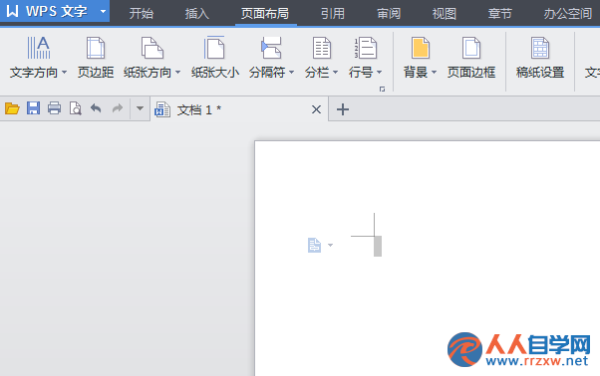This screenshot has width=600, height=376.
Task: Expand the 纸张方向 dropdown arrow
Action: [x=178, y=72]
